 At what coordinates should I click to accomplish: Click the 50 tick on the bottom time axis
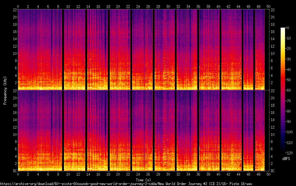tap(267, 174)
